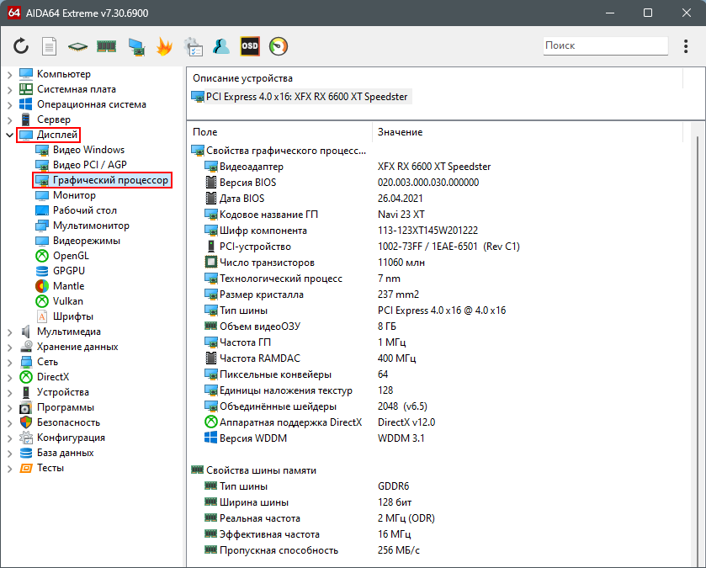The width and height of the screenshot is (706, 568).
Task: Click the Шрифты font icon
Action: pyautogui.click(x=42, y=316)
